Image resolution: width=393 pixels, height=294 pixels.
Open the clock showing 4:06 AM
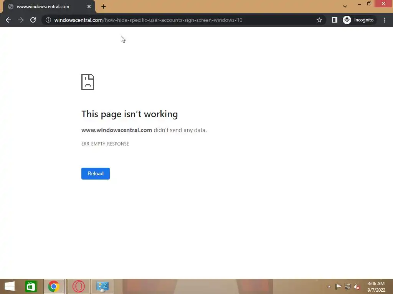click(x=376, y=287)
